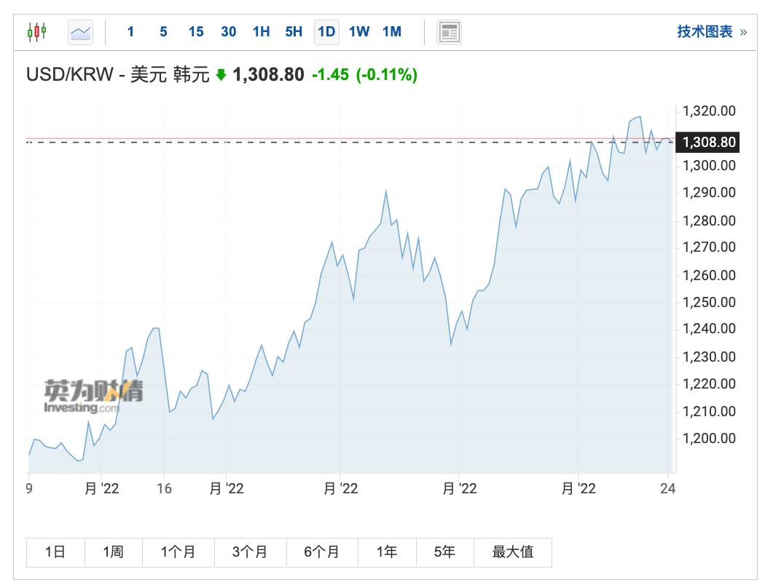
Task: Set chart interval to 5 minutes
Action: click(163, 32)
